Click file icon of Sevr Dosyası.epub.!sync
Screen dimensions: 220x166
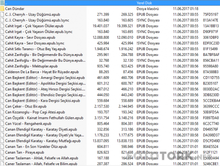tap(2, 43)
